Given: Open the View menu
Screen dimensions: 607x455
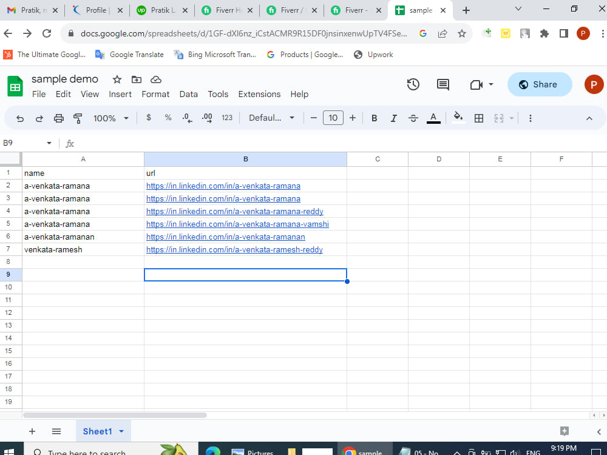Looking at the screenshot, I should tap(90, 94).
